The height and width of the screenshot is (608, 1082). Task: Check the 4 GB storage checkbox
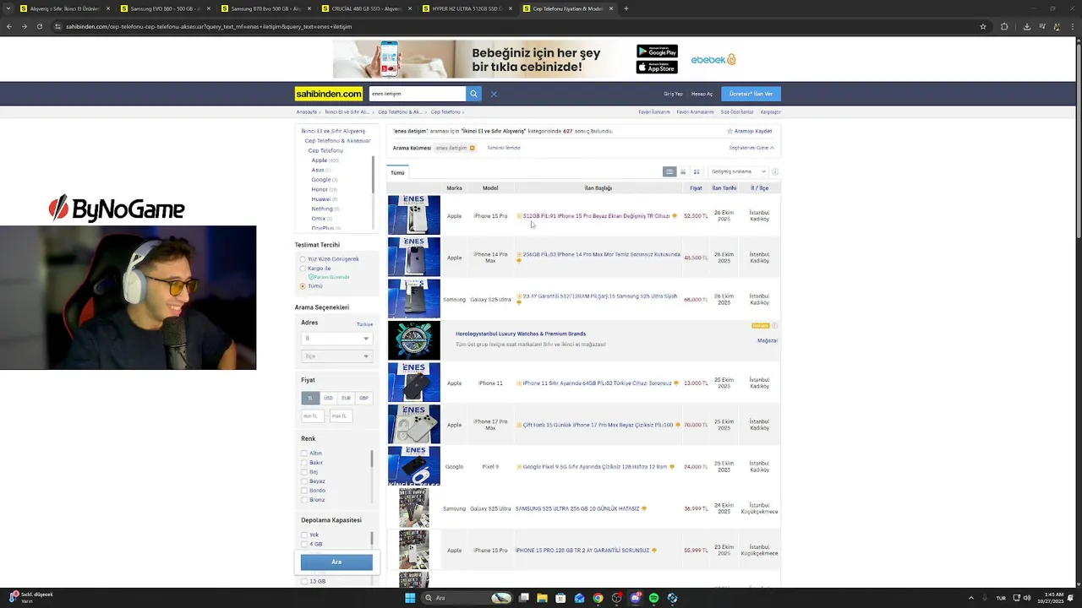pyautogui.click(x=304, y=544)
